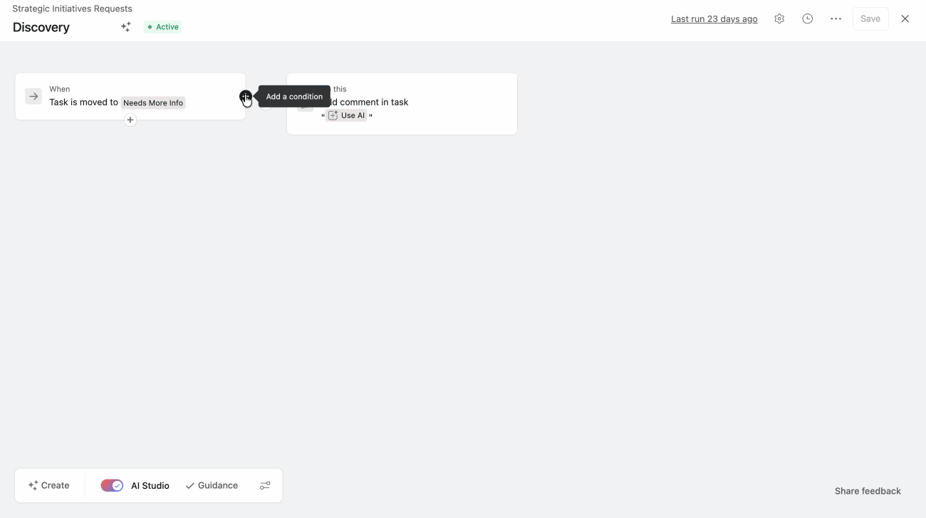Open the Needs More Info section selector
This screenshot has height=518, width=926.
pyautogui.click(x=153, y=102)
